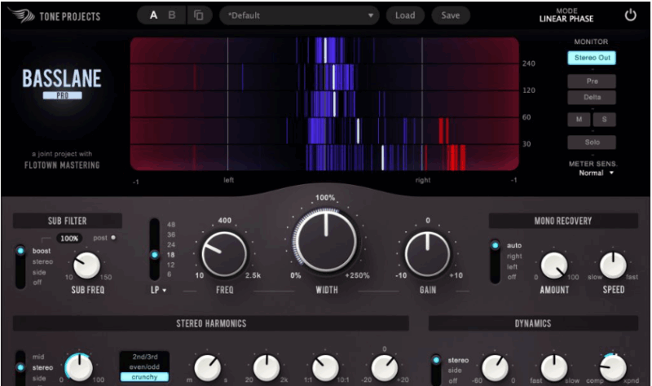The height and width of the screenshot is (386, 652).
Task: Click the dynamics fast to slow knob
Action: coord(554,368)
